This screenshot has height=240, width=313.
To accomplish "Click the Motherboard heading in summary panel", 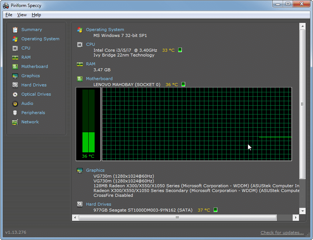I will coord(99,79).
